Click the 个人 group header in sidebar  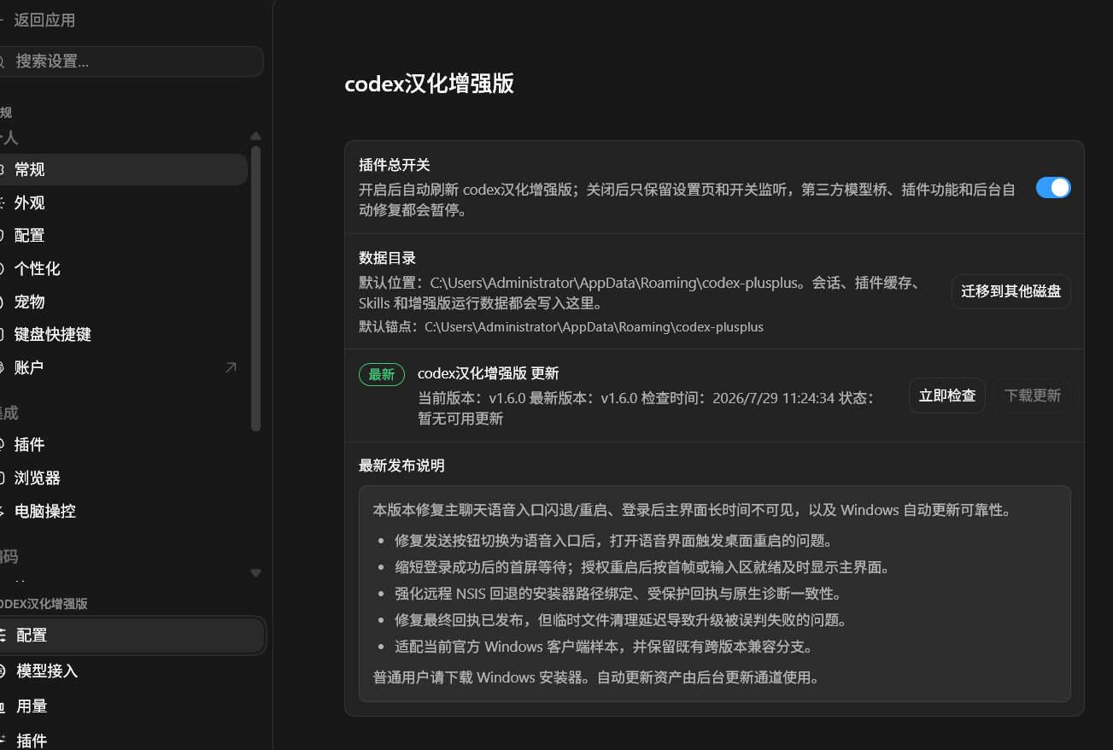[9, 138]
